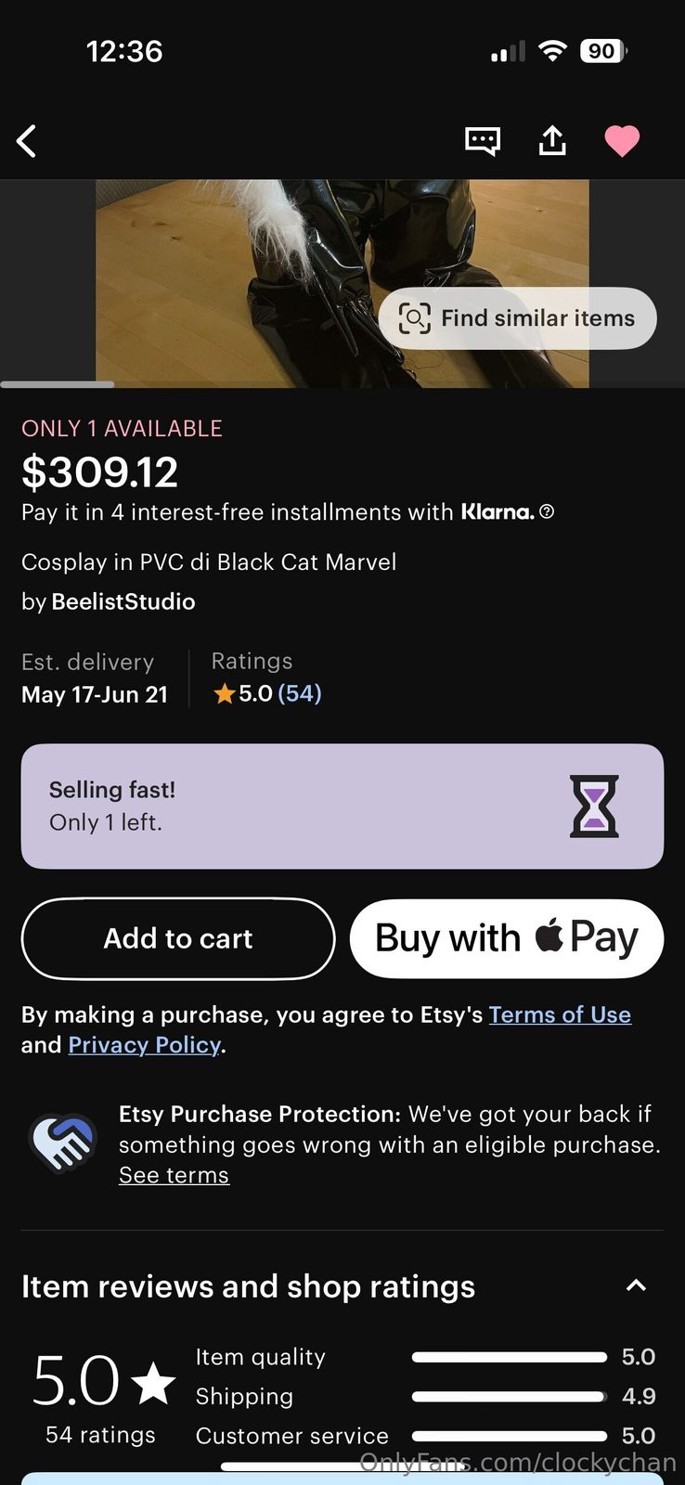
Task: Open Klarna info question mark icon
Action: [547, 511]
